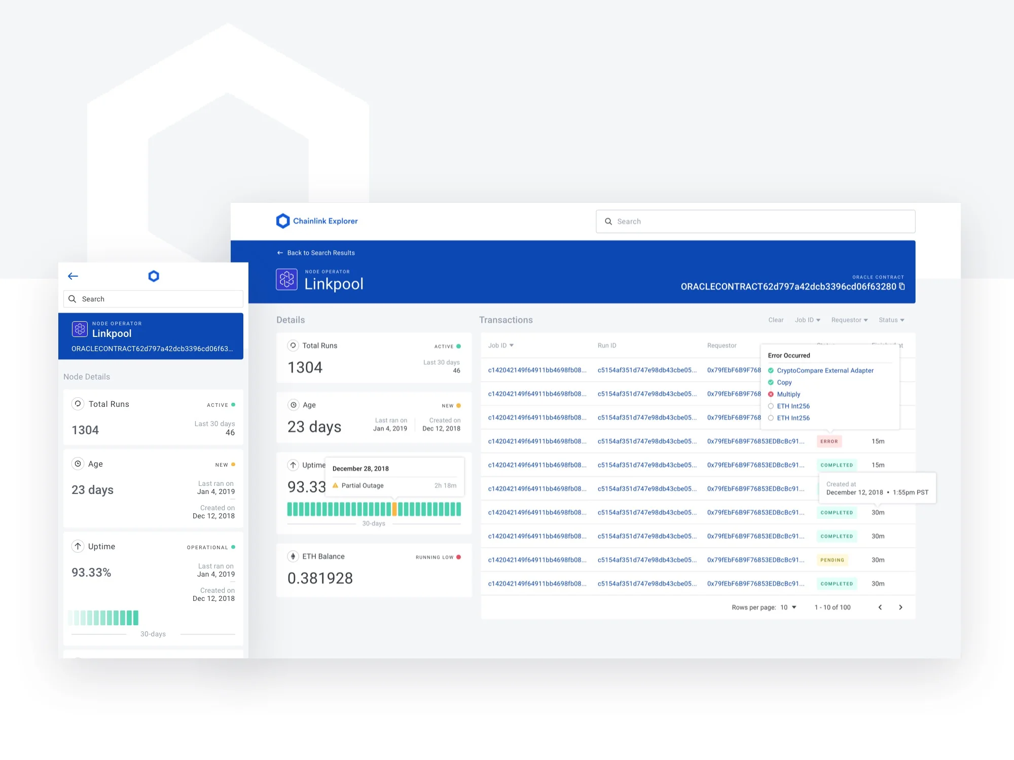Click the Chainlink Explorer hexagon logo
Viewport: 1014px width, 760px height.
point(282,221)
